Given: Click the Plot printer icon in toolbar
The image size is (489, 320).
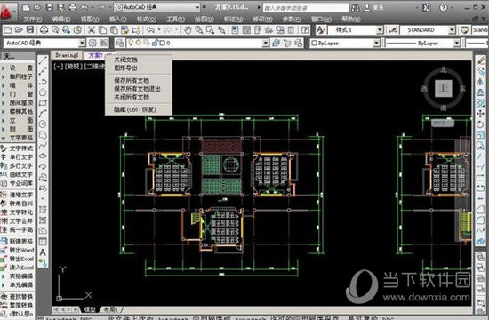Looking at the screenshot, I should (x=44, y=30).
